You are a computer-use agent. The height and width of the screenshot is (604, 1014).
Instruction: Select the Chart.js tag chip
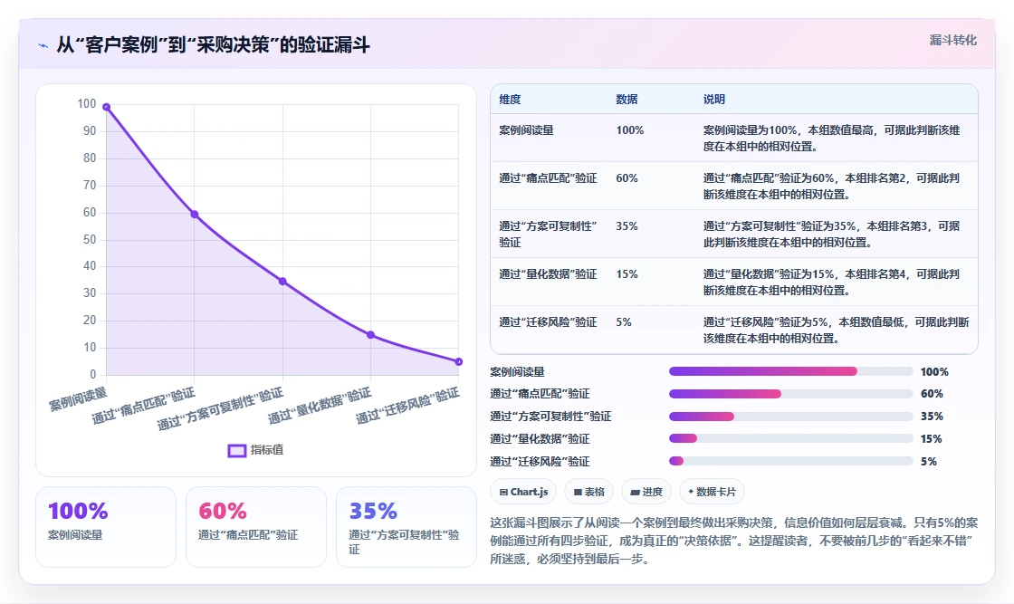pyautogui.click(x=523, y=492)
